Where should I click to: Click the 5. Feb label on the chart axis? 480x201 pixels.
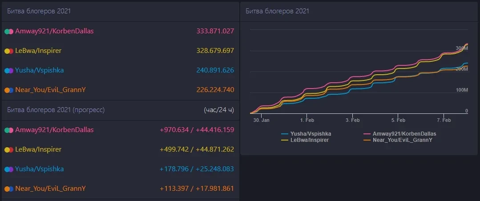398,121
